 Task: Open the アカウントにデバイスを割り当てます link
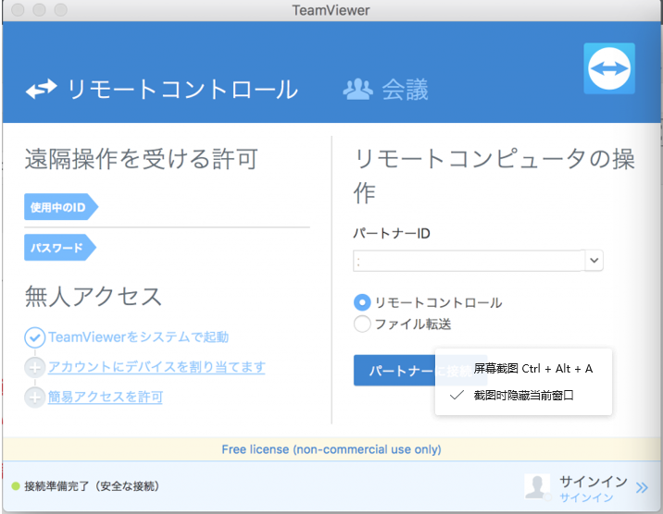click(156, 367)
